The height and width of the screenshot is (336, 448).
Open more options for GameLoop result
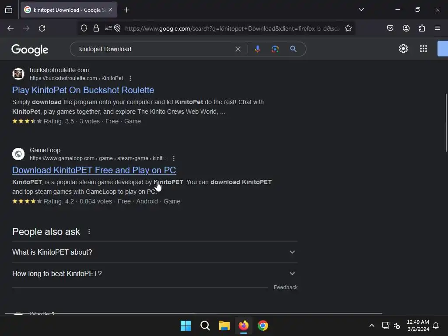point(173,158)
